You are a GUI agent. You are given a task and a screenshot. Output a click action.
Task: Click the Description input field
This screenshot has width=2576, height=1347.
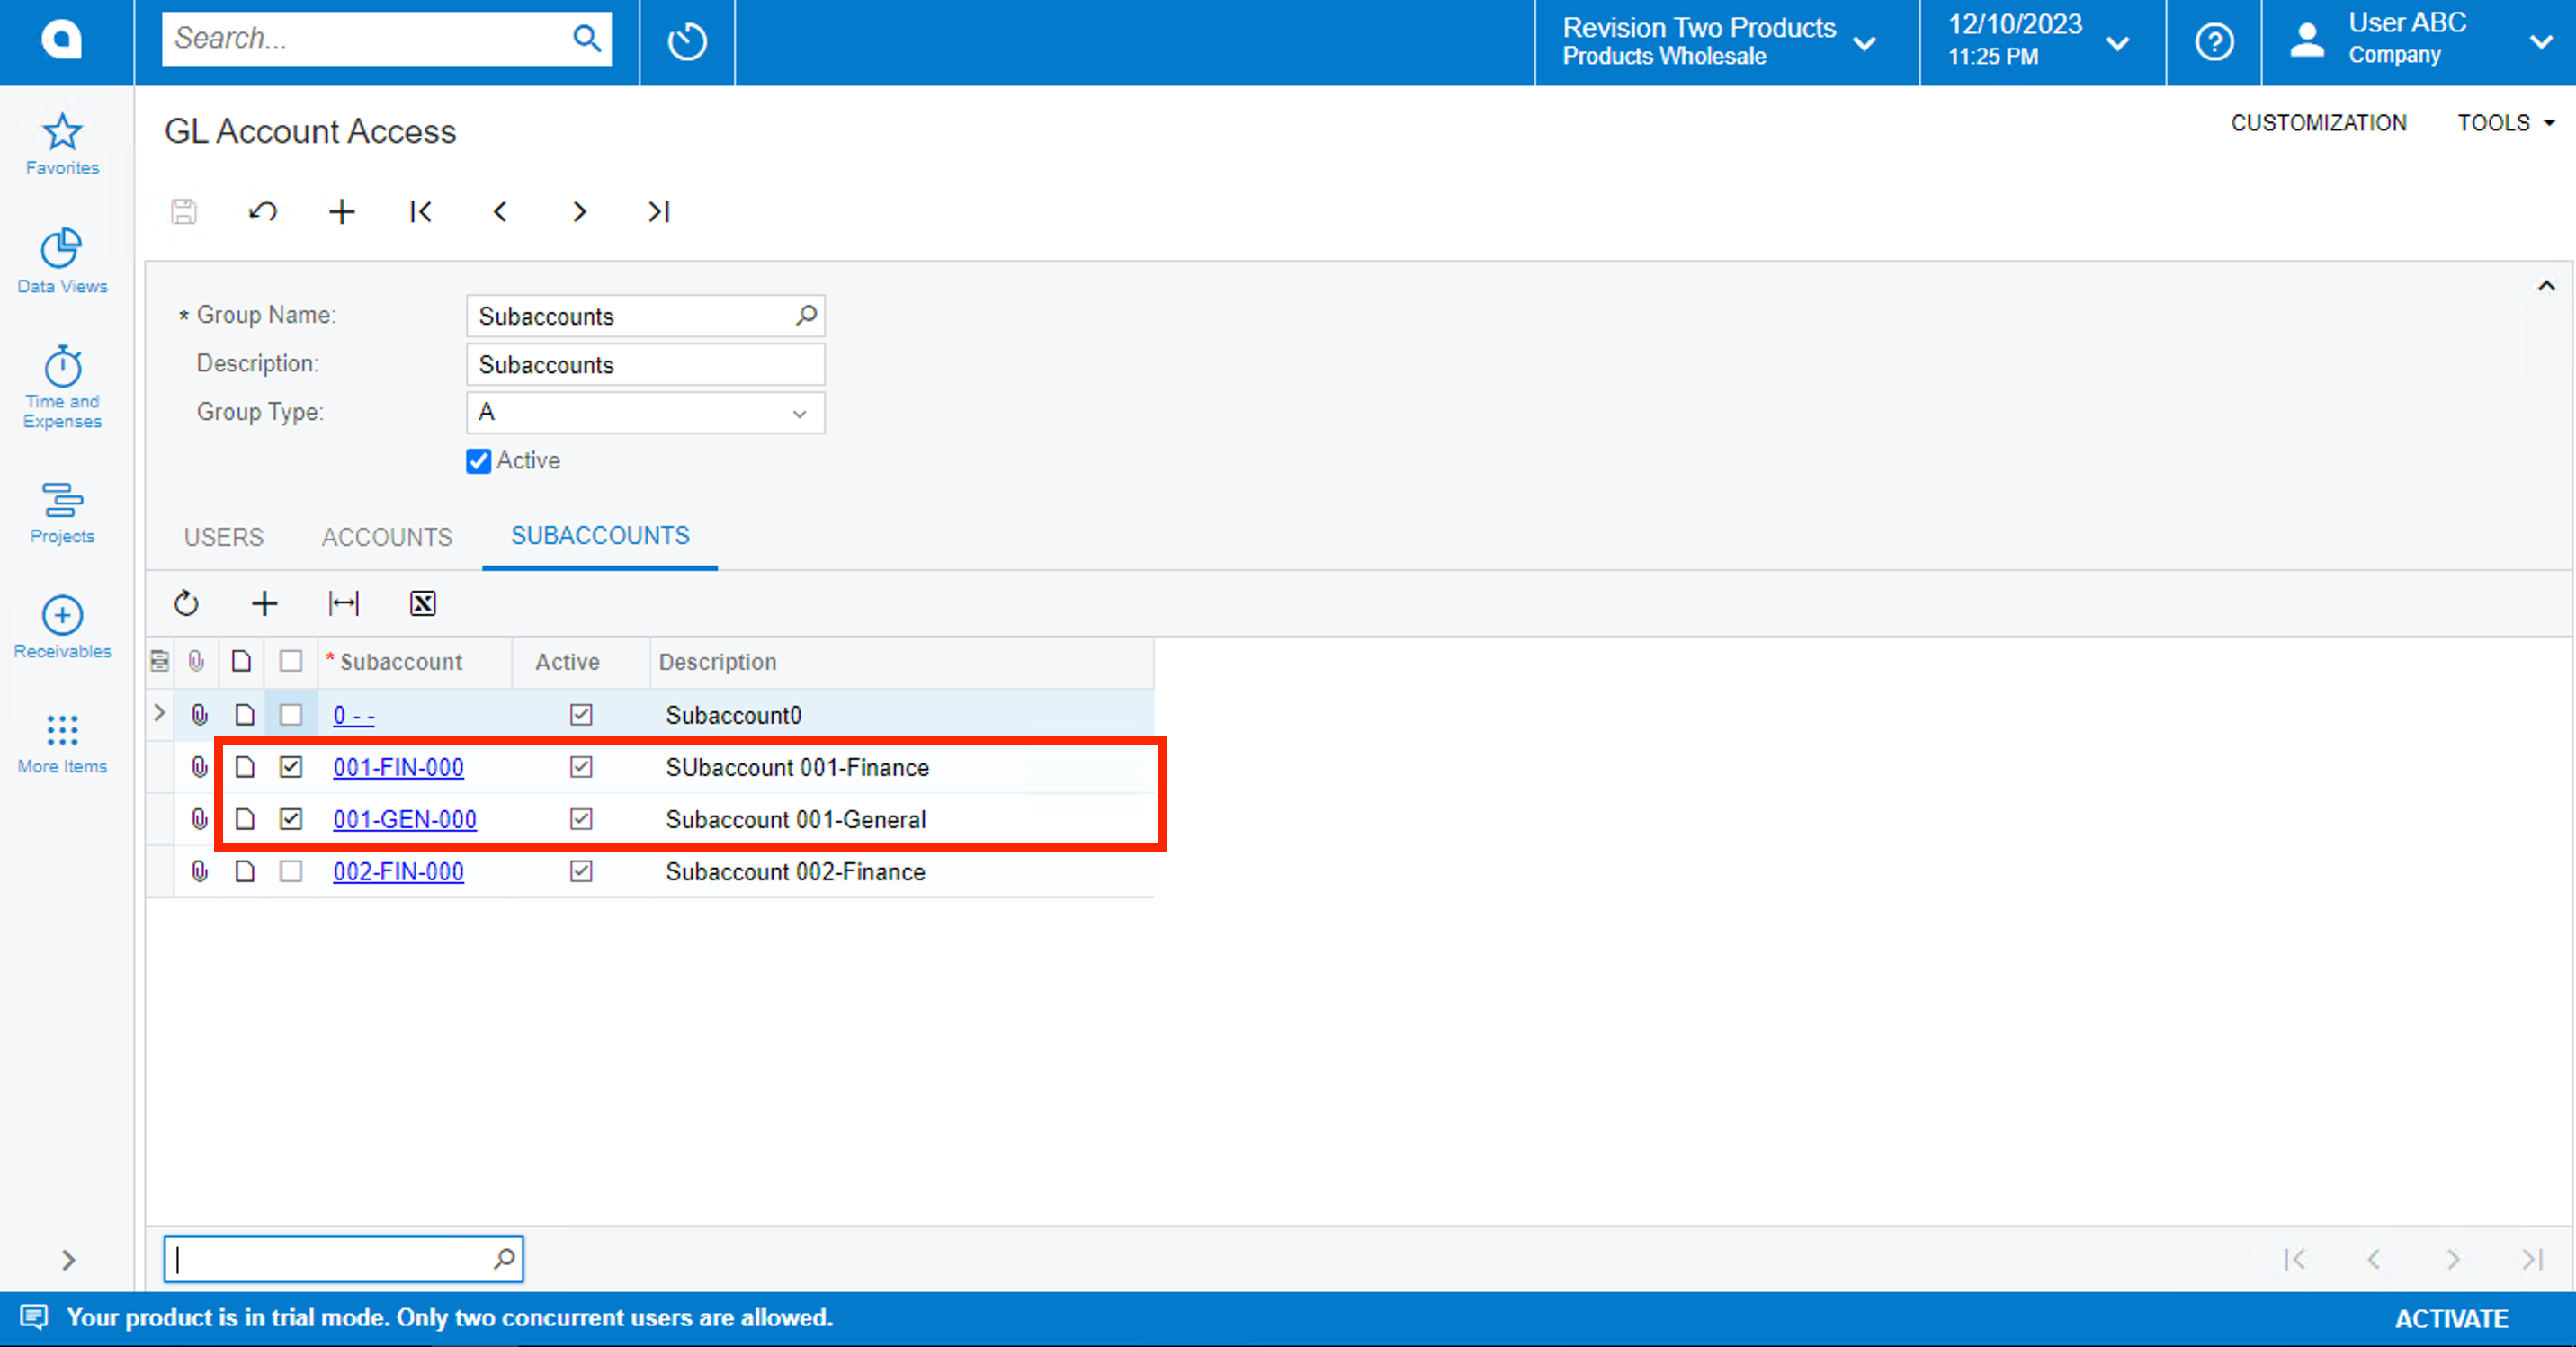[645, 364]
